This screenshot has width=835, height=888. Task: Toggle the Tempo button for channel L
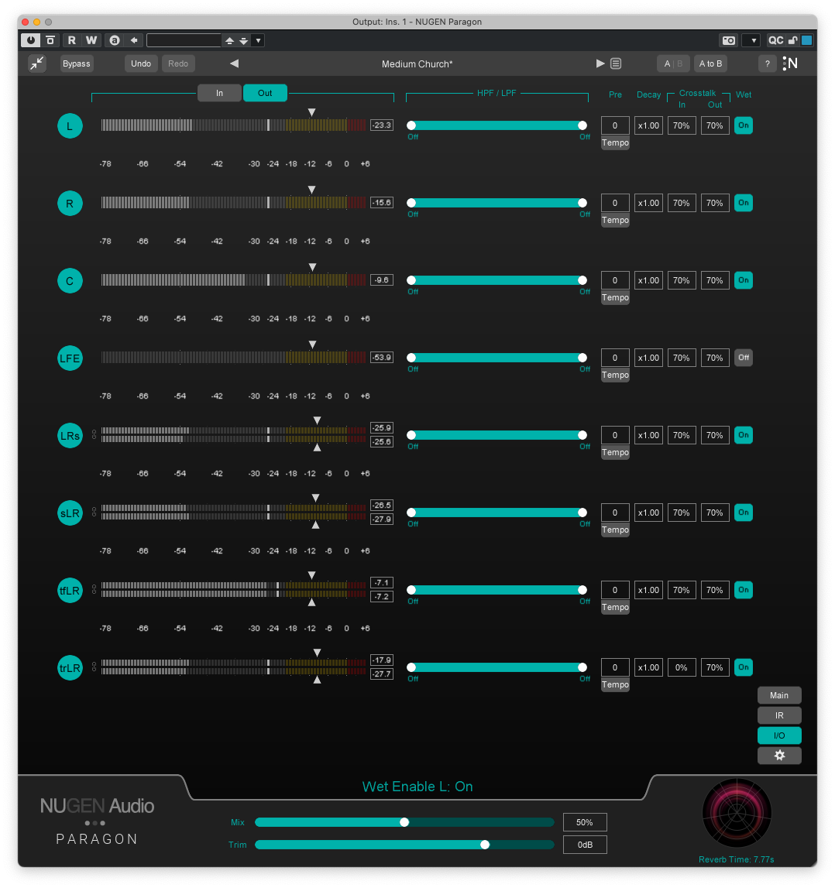pos(615,143)
